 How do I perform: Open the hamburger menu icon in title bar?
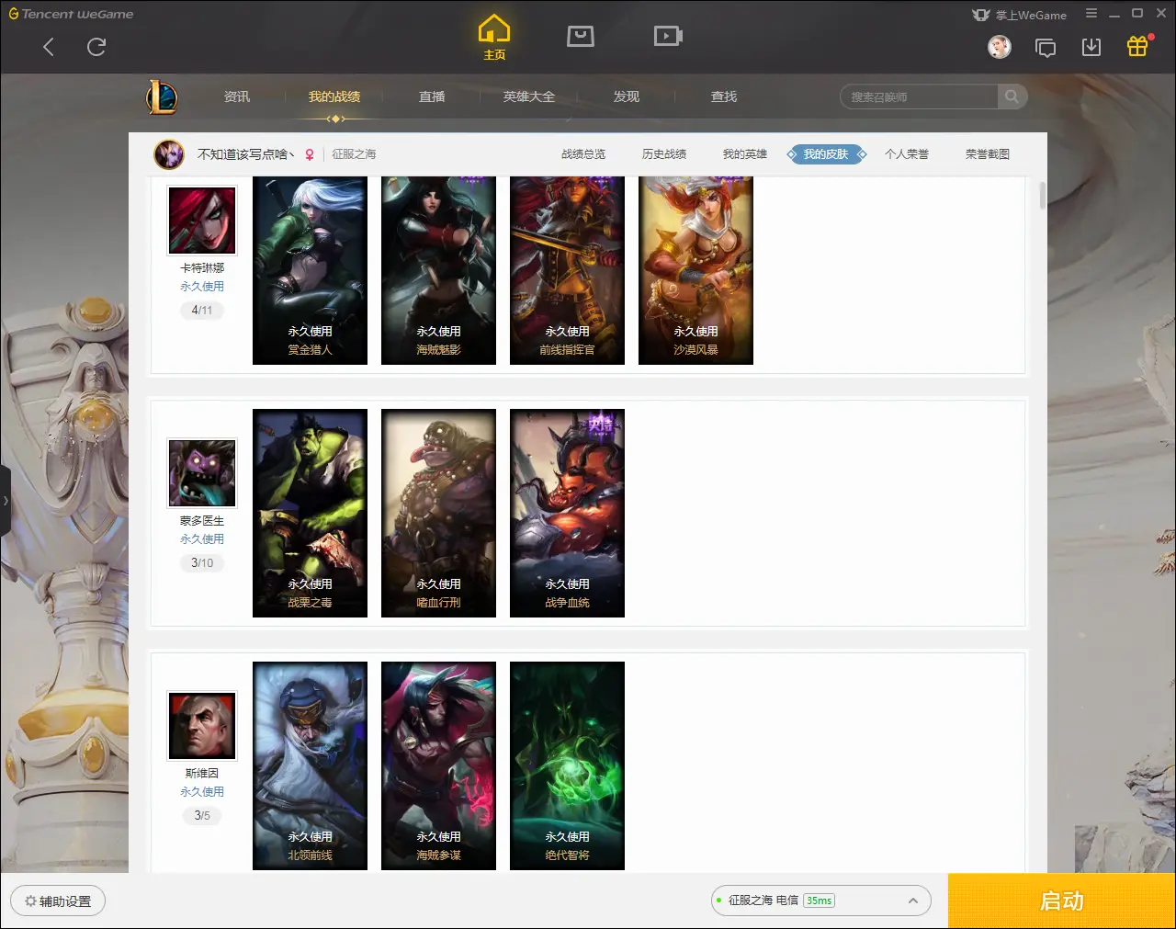click(1091, 14)
